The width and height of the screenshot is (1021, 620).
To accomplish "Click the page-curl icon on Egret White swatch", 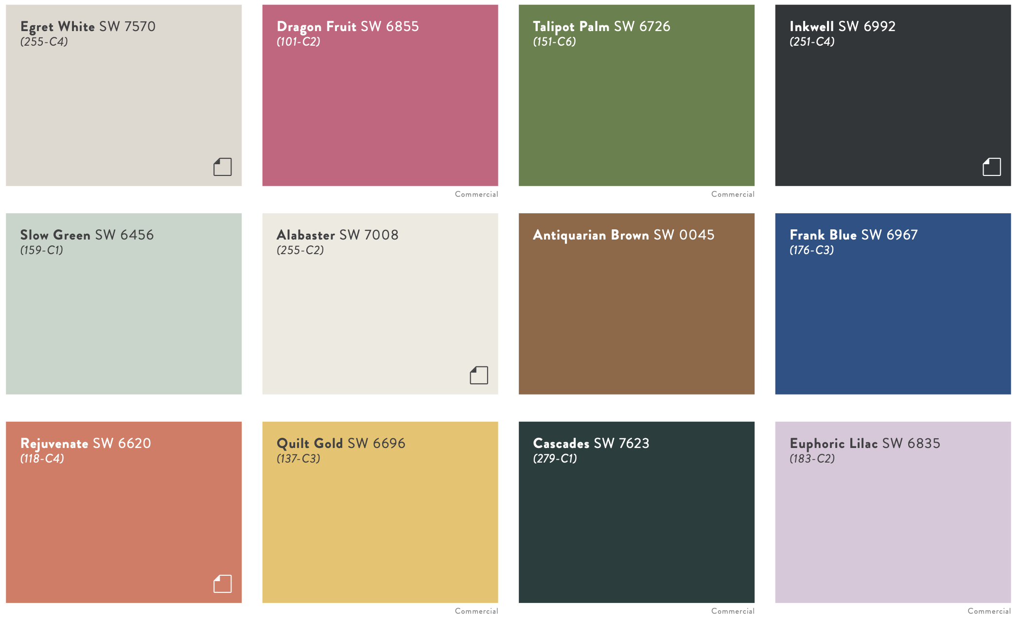I will coord(223,167).
